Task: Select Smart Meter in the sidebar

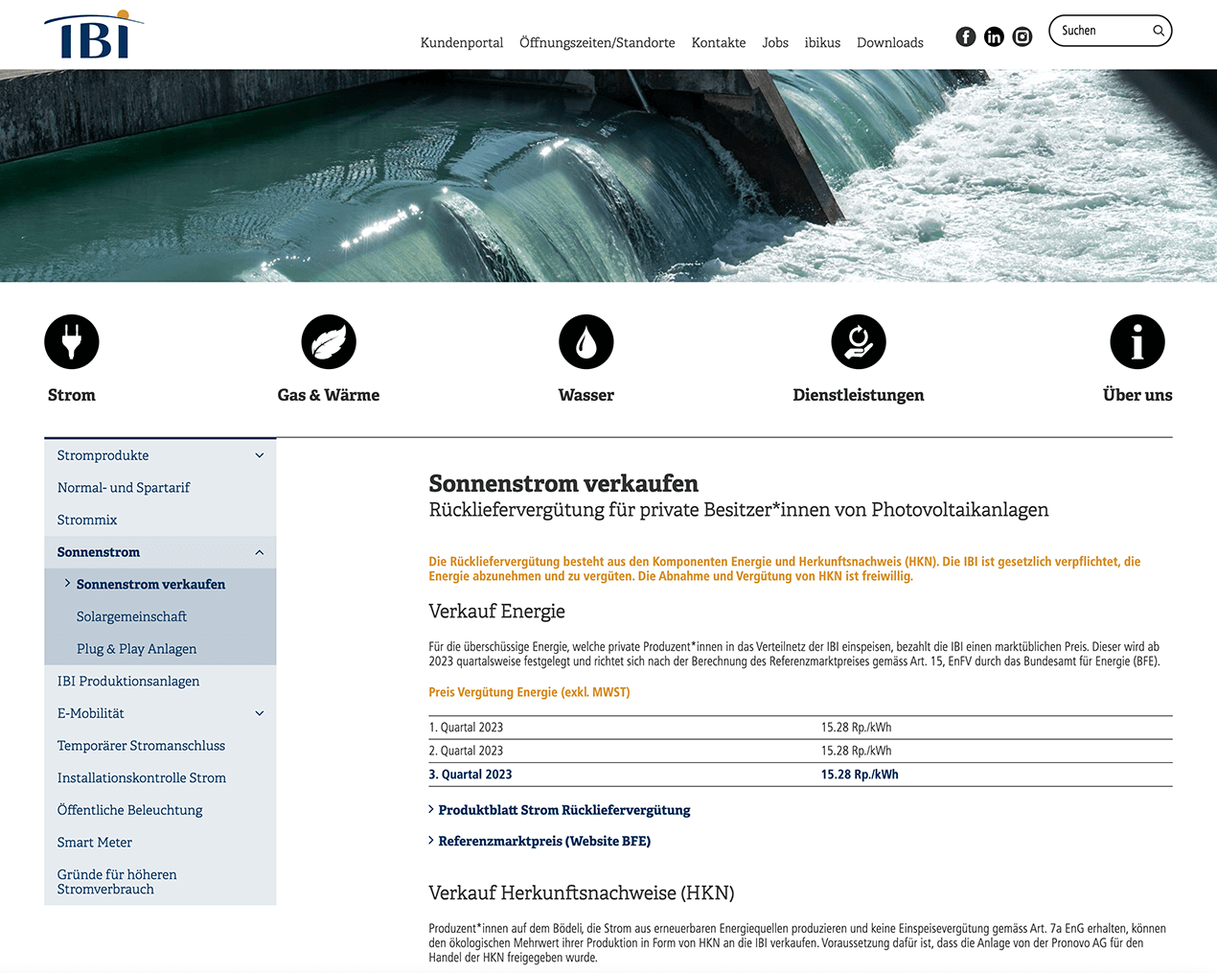Action: (x=95, y=843)
